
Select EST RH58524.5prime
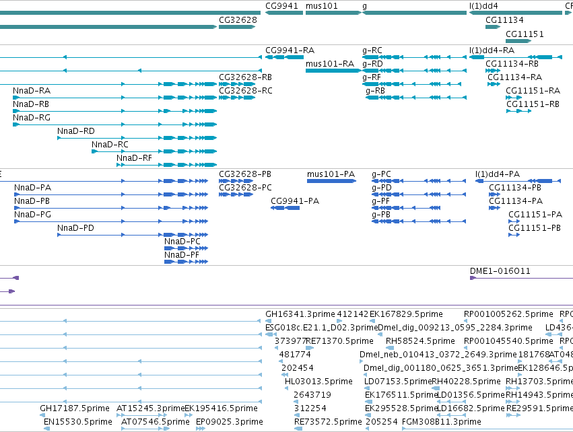coord(420,341)
